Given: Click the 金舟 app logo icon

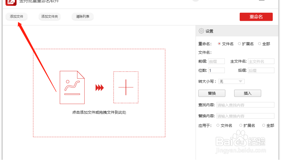Looking at the screenshot, I should 11,3.
